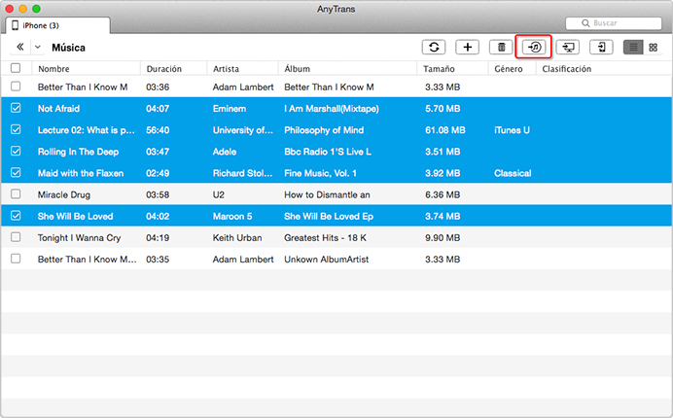
Task: Click the How to Dismantle an album cell
Action: (327, 194)
